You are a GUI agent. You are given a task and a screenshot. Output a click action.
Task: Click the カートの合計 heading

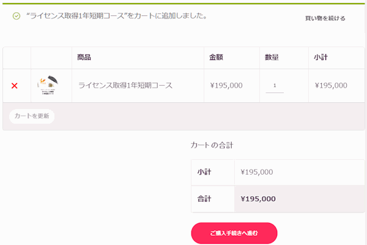[x=212, y=145]
